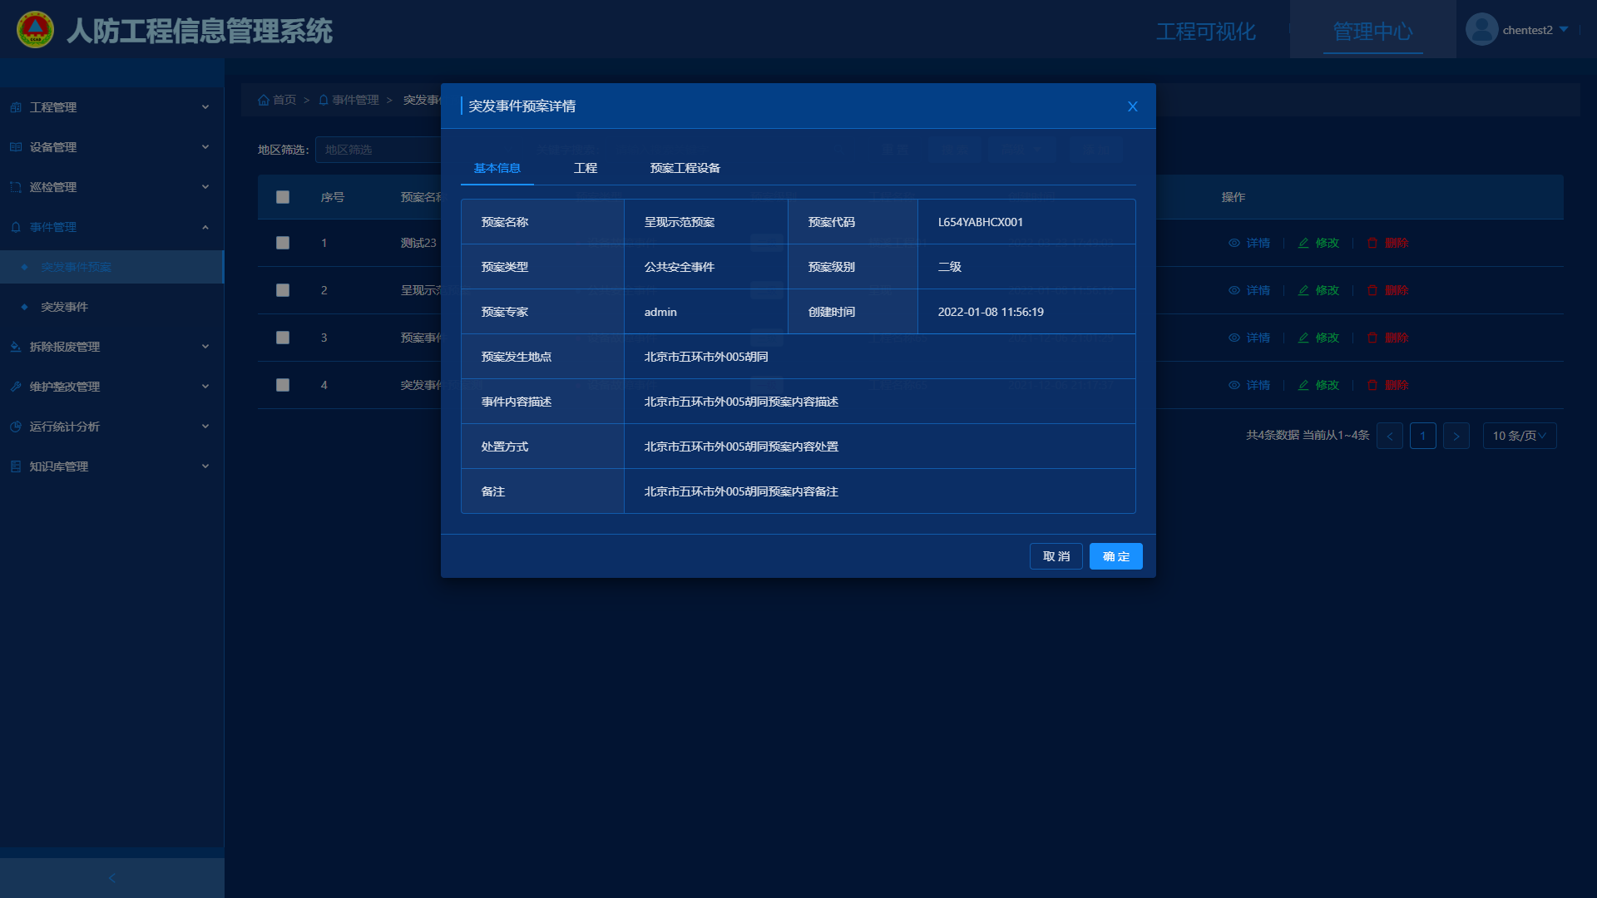Click the 取消 button
The width and height of the screenshot is (1597, 898).
coord(1056,556)
